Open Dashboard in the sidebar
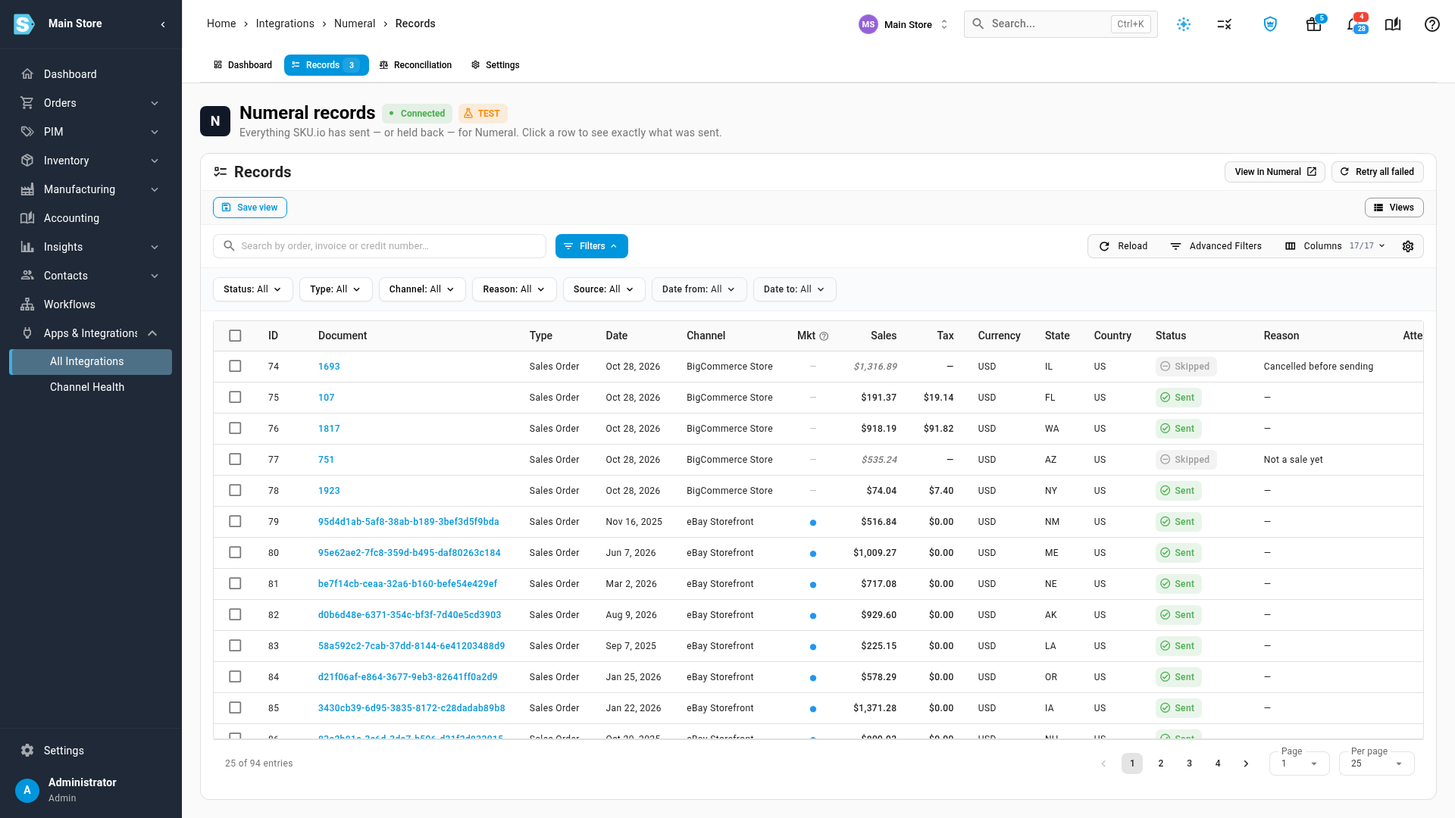1455x818 pixels. [x=91, y=74]
